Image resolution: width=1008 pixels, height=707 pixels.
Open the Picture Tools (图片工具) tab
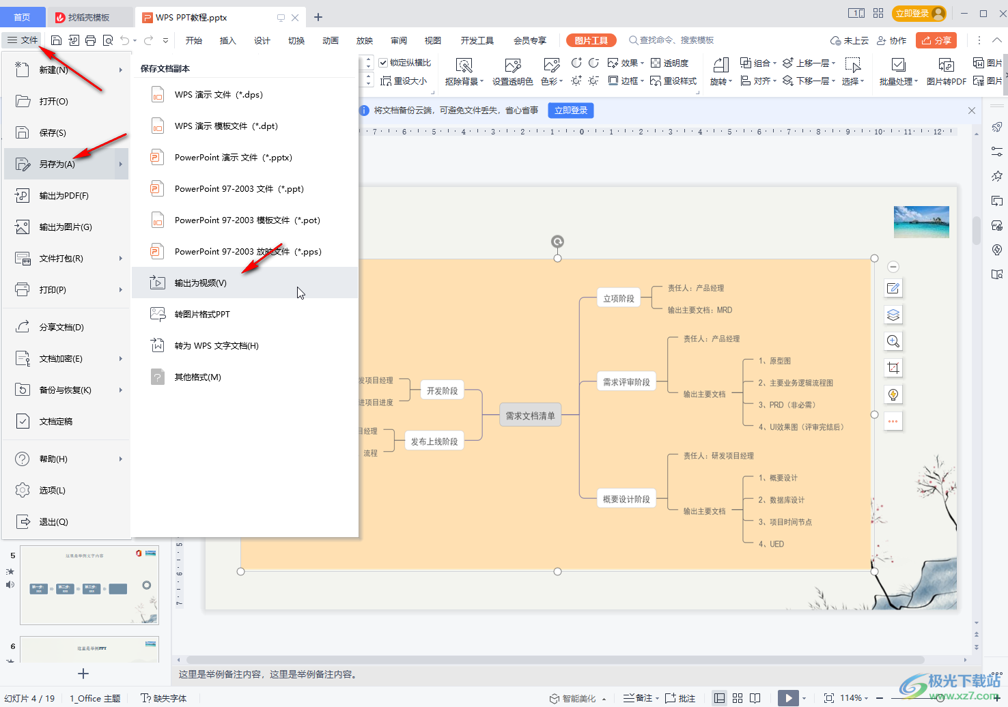[591, 40]
